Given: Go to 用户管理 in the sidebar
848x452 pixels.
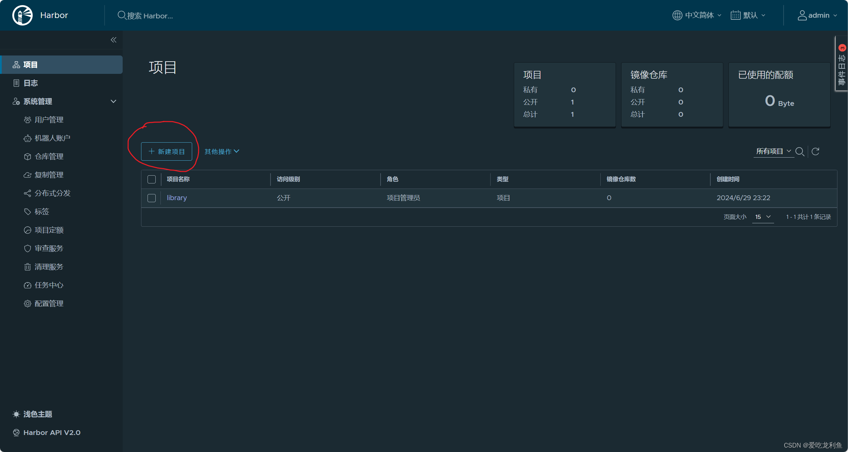Looking at the screenshot, I should (x=49, y=120).
